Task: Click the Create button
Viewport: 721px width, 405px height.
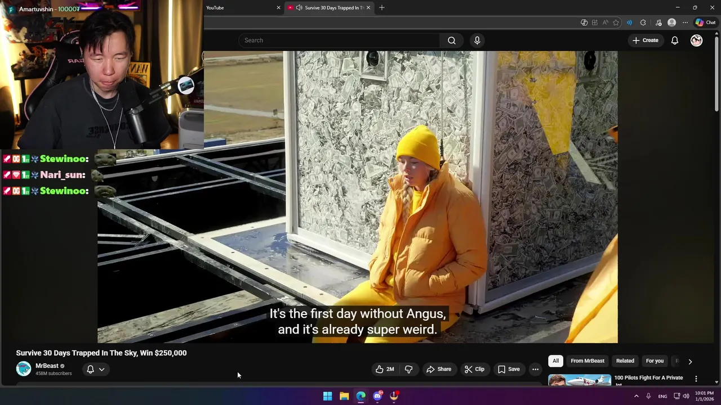Action: pyautogui.click(x=646, y=40)
